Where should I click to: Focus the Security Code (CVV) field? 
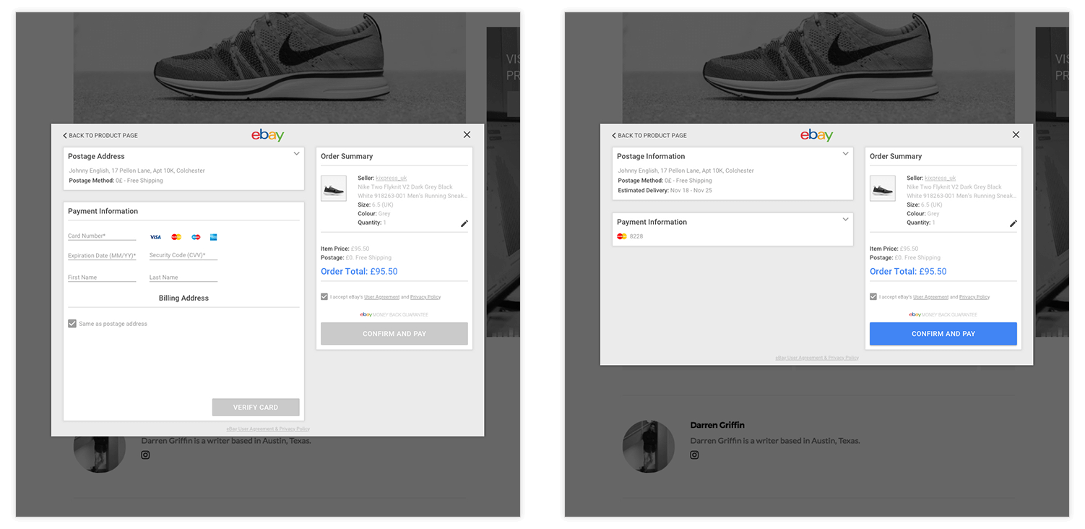183,255
